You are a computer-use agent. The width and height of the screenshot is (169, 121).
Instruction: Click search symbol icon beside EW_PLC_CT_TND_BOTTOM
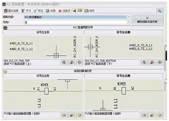click(144, 63)
